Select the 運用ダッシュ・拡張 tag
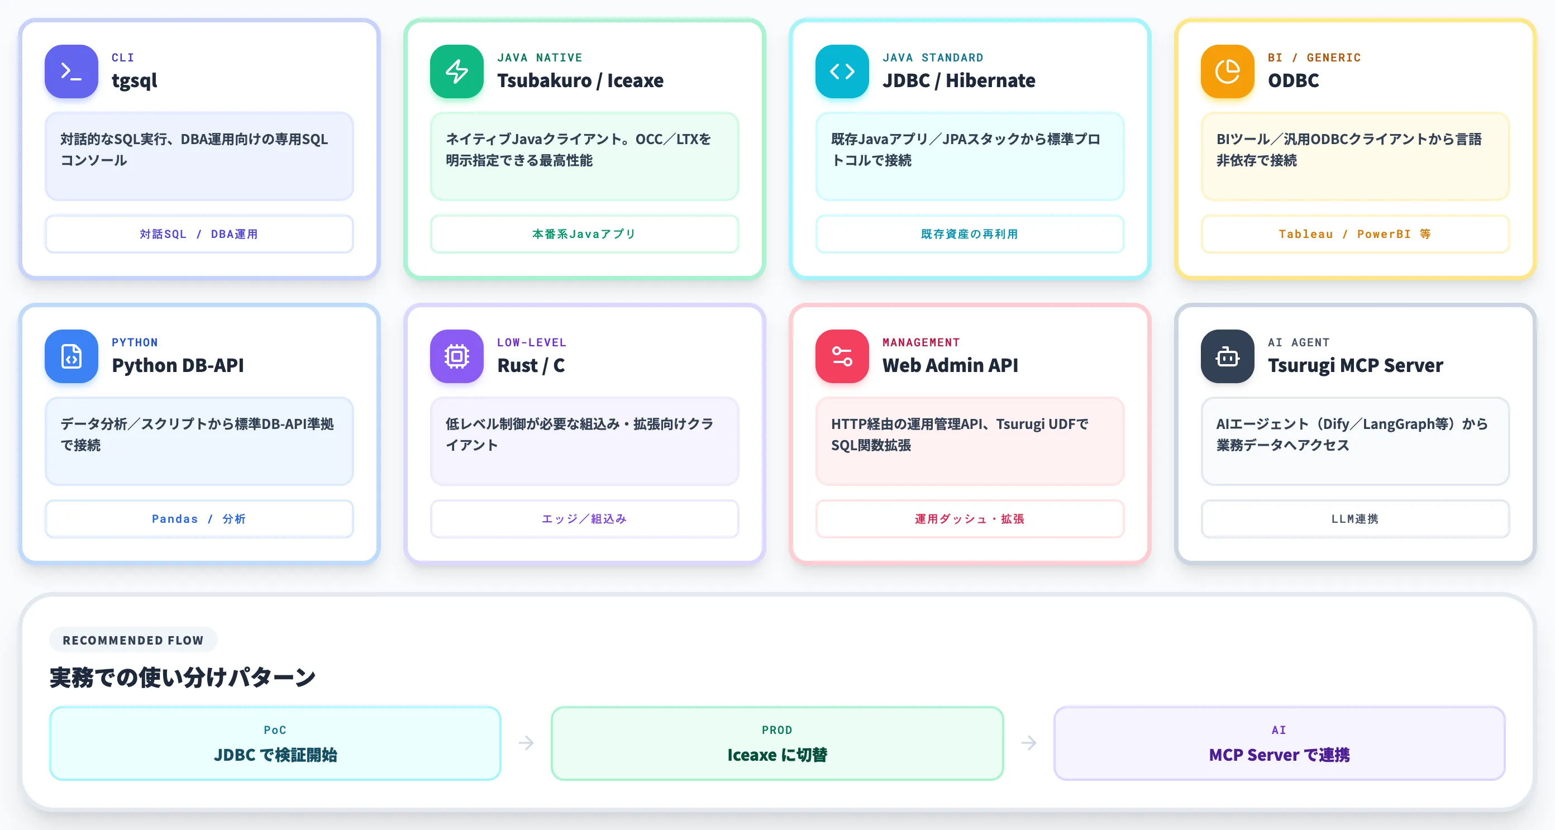1555x830 pixels. click(x=970, y=518)
